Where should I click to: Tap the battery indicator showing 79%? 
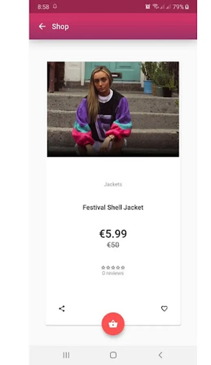tap(181, 7)
